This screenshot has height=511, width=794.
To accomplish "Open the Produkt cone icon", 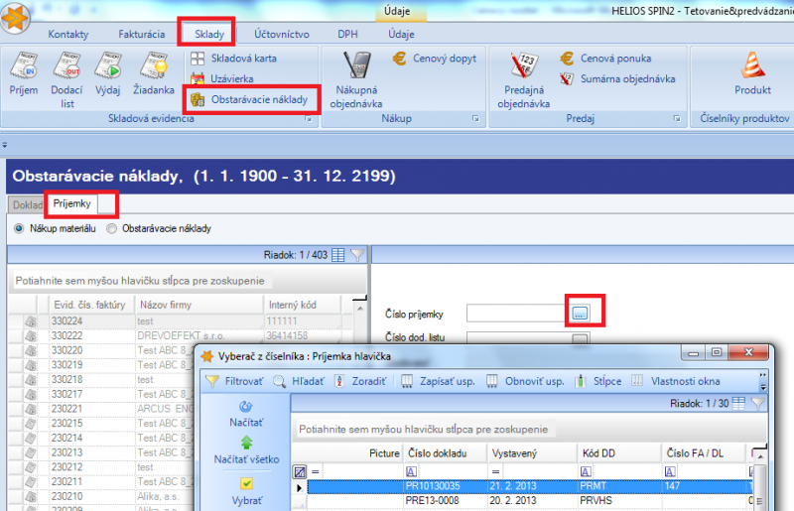I will click(752, 73).
